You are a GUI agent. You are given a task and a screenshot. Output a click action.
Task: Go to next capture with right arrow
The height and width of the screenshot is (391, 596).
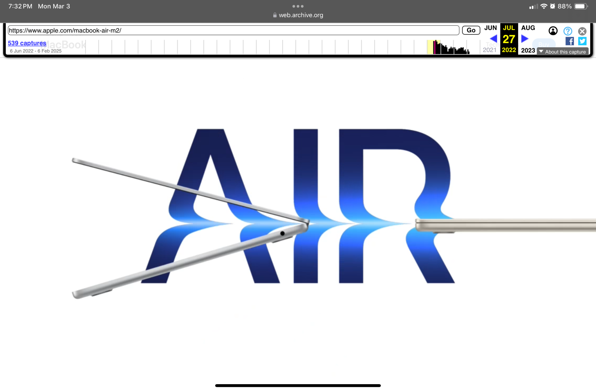(525, 38)
